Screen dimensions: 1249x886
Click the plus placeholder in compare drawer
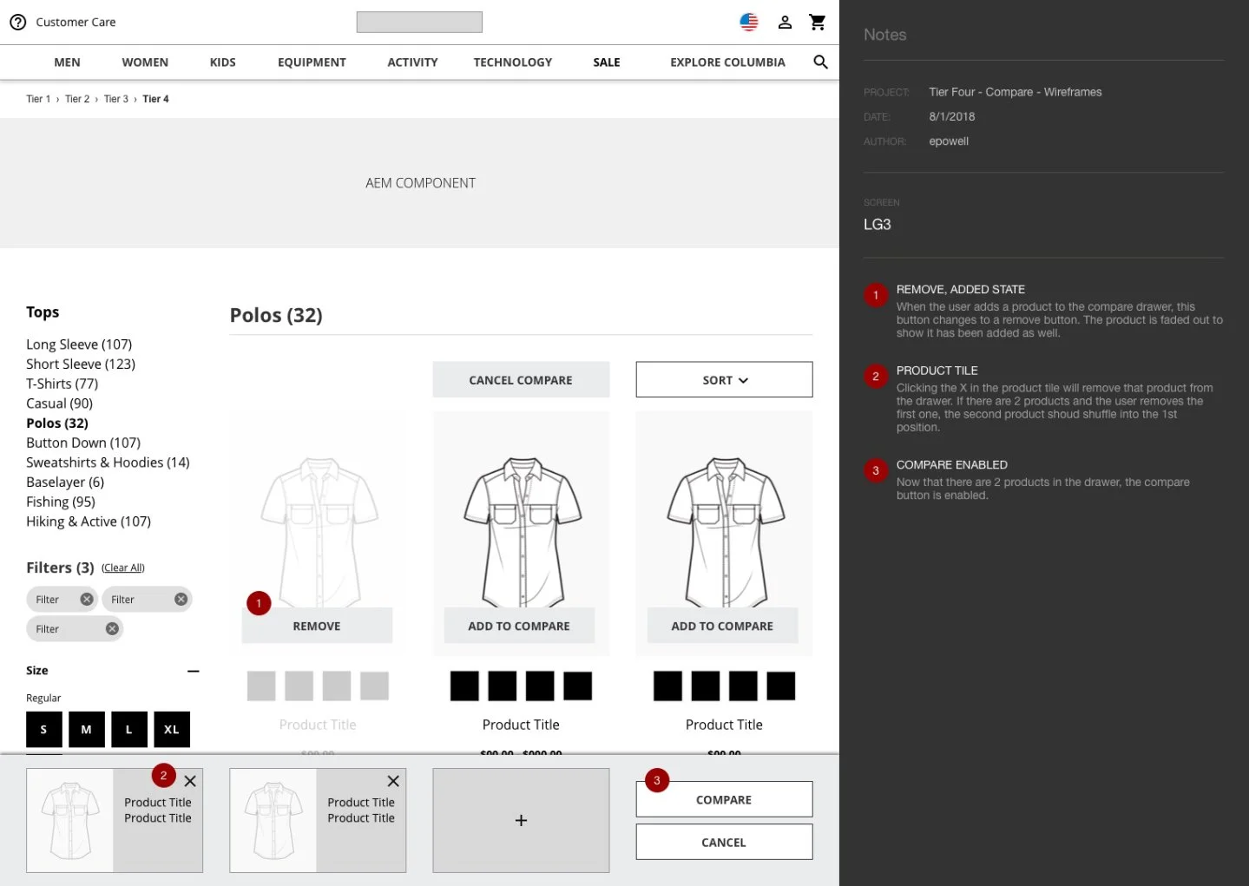point(521,820)
